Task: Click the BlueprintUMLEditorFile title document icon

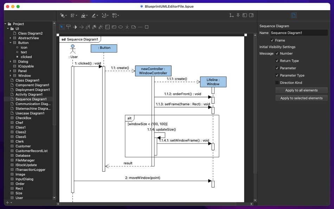Action: (x=142, y=6)
